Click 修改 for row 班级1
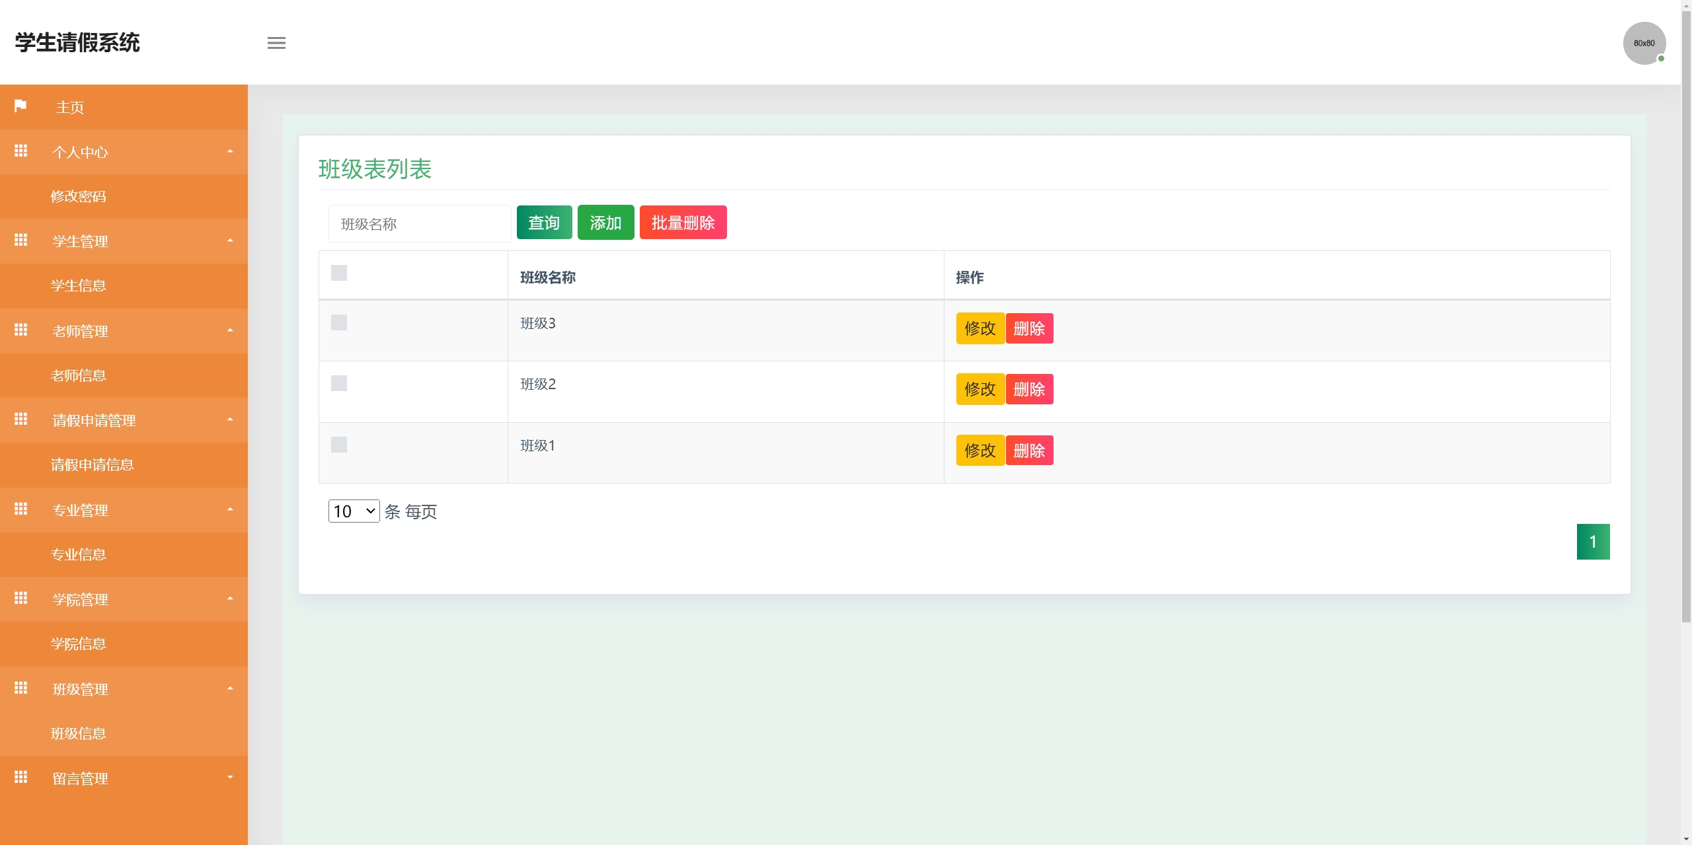This screenshot has width=1692, height=845. pyautogui.click(x=980, y=451)
